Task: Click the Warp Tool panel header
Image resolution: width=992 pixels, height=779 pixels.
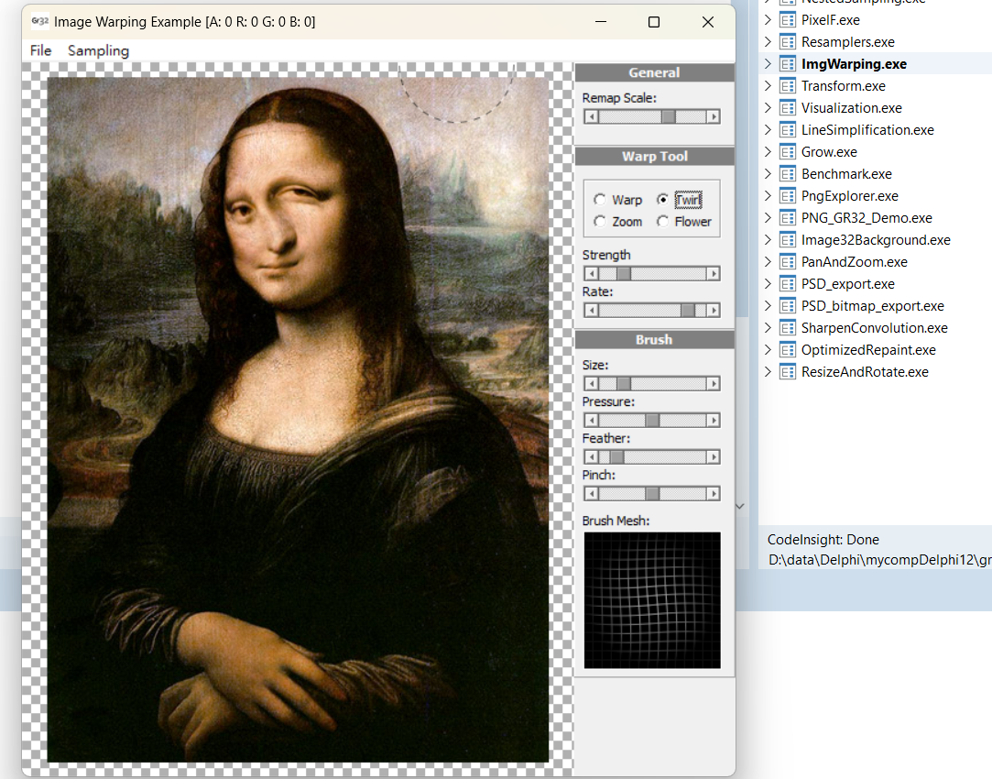Action: 654,157
